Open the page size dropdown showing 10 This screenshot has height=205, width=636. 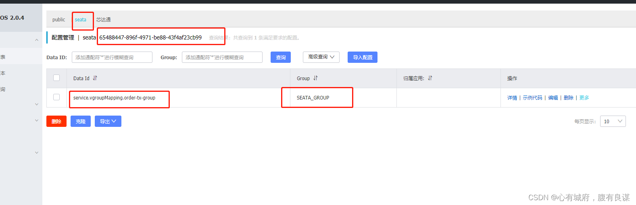click(613, 121)
